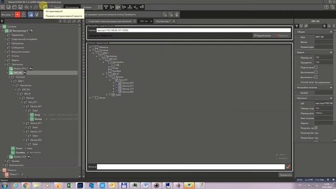Click the download icon next to stop button

[x=23, y=15]
